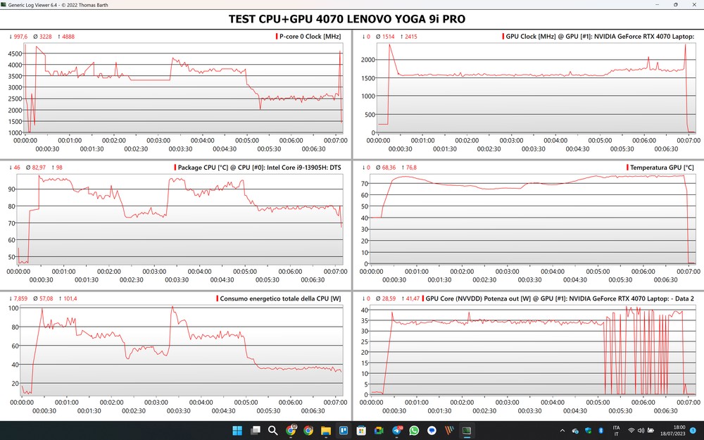The width and height of the screenshot is (704, 440).
Task: Click the Bluetooth icon in system tray
Action: tap(599, 430)
